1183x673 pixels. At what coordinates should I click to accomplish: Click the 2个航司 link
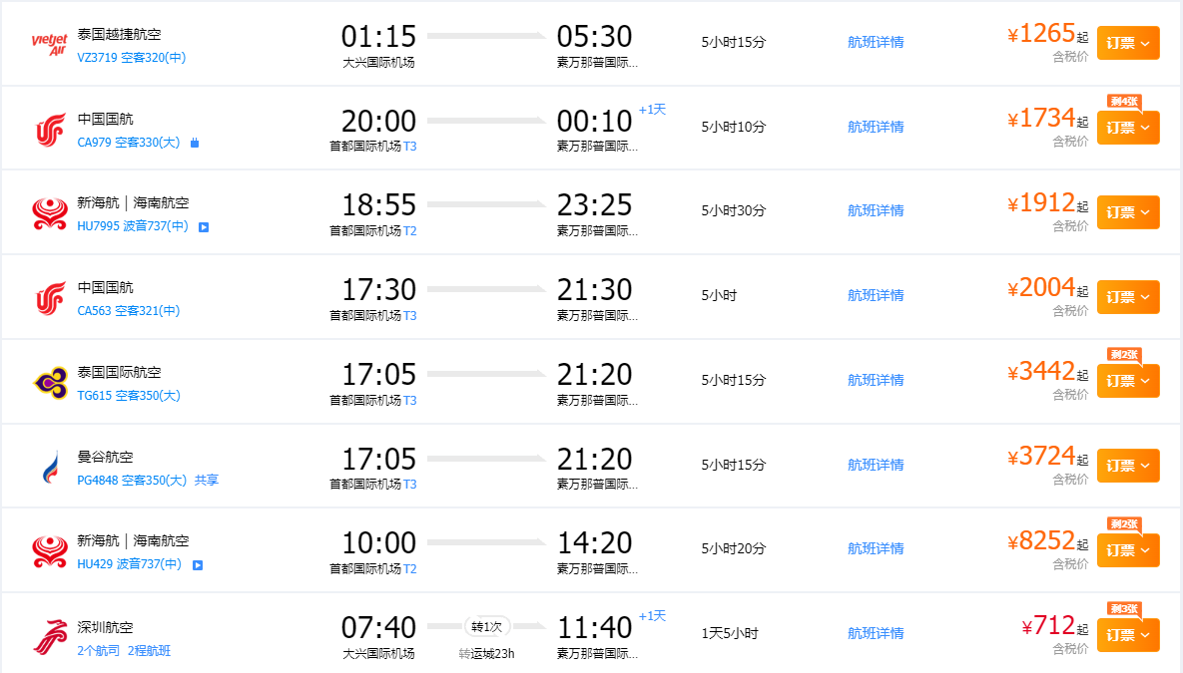[99, 651]
